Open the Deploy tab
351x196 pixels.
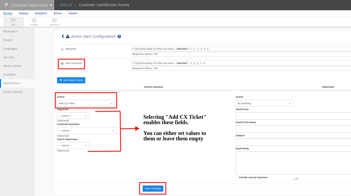click(x=24, y=13)
